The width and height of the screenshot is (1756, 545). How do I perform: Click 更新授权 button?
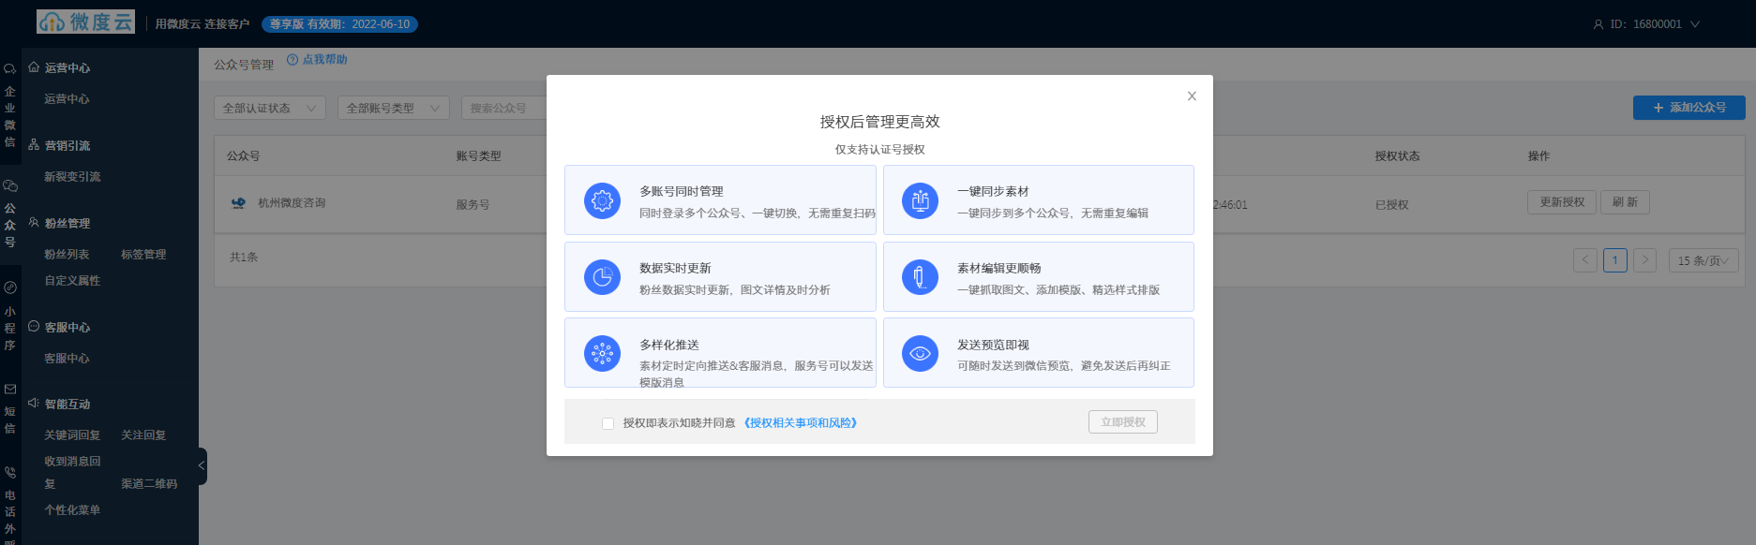[x=1562, y=202]
